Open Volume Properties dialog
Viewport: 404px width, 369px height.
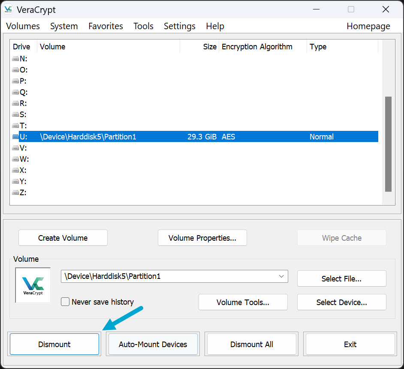pos(202,238)
